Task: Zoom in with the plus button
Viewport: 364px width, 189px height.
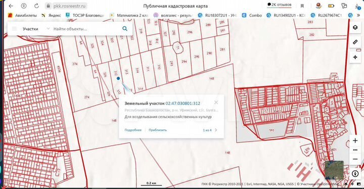Action: 355,140
